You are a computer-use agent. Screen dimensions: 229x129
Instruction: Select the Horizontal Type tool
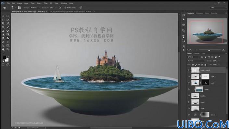[8, 42]
